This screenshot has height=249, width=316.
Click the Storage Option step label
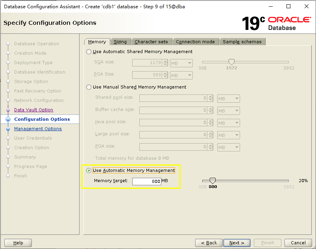(x=31, y=81)
